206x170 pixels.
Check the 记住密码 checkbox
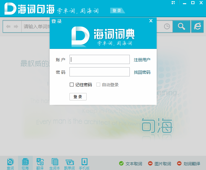(x=72, y=84)
